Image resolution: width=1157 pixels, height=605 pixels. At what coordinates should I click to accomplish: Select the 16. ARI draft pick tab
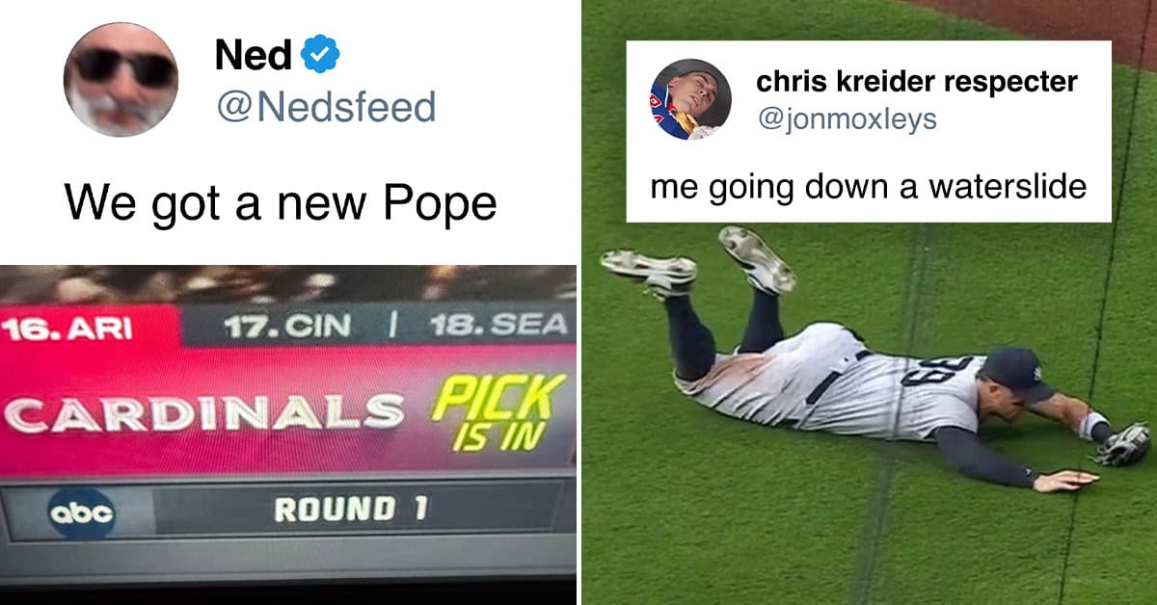(68, 328)
